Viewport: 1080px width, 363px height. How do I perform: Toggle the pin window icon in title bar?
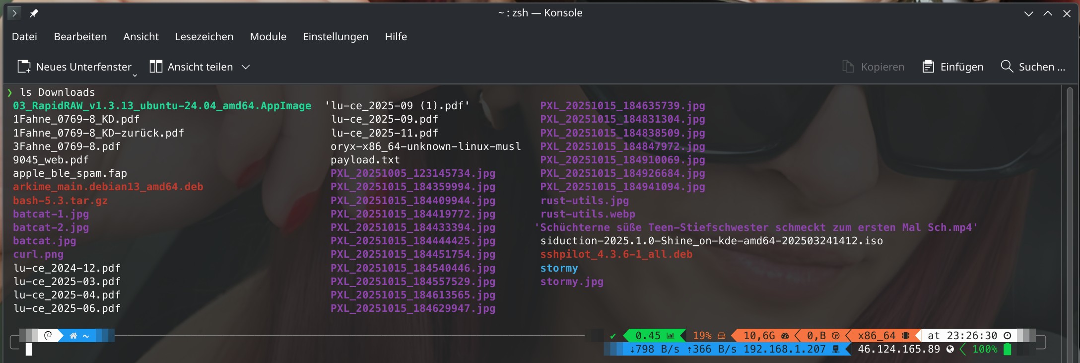[34, 13]
